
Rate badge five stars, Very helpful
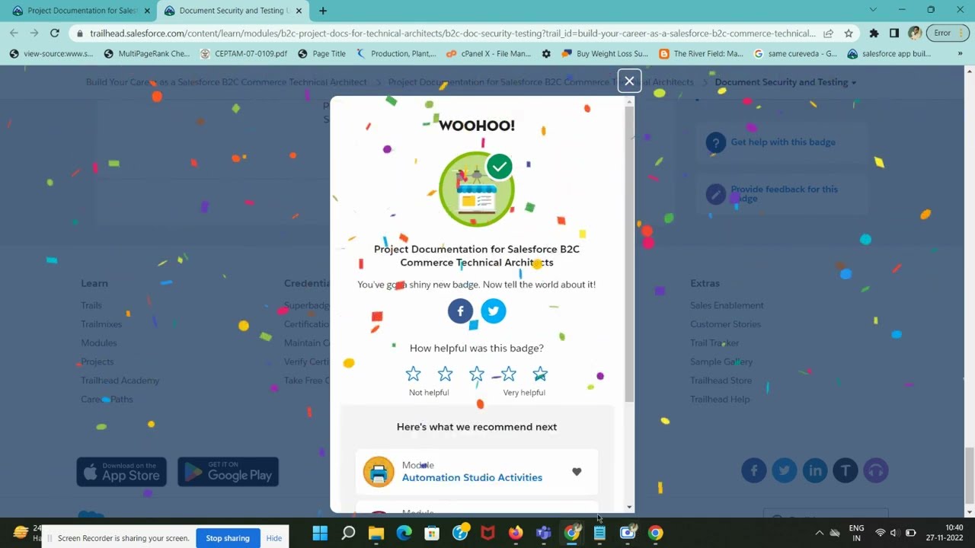tap(540, 374)
